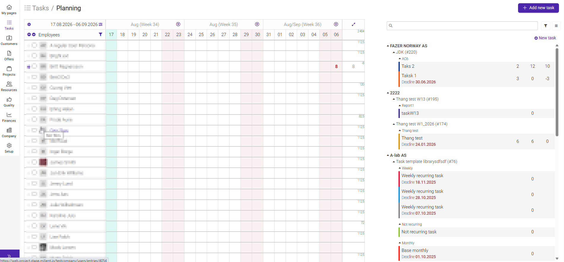
Task: Select the Base monthly task
Action: point(477,254)
